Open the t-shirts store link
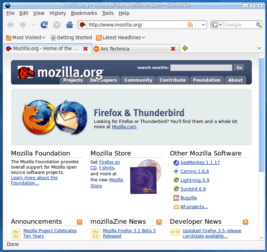267x252 pixels. click(107, 168)
